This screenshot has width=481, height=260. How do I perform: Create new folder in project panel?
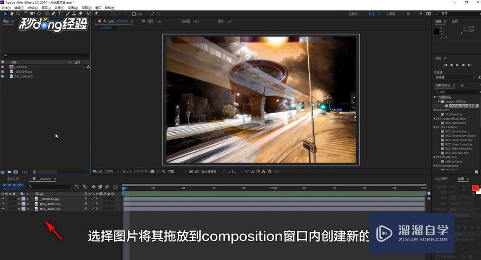pos(9,172)
